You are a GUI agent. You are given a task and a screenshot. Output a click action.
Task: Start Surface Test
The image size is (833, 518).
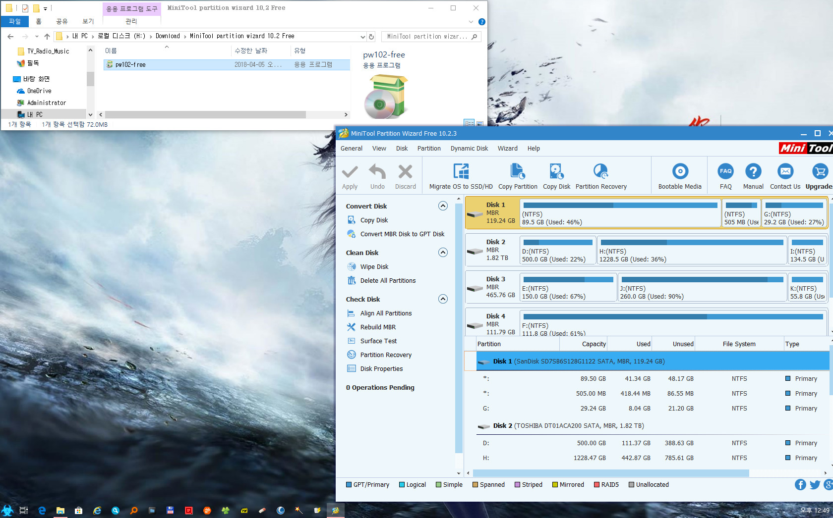[x=378, y=341]
